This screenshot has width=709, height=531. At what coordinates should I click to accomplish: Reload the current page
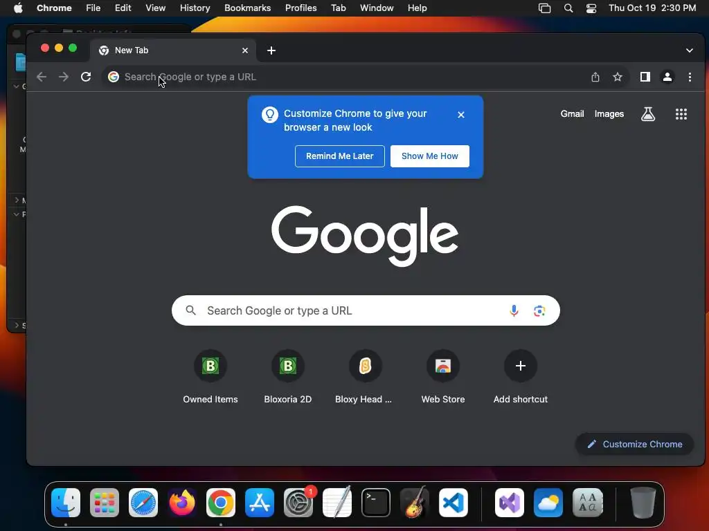coord(86,77)
